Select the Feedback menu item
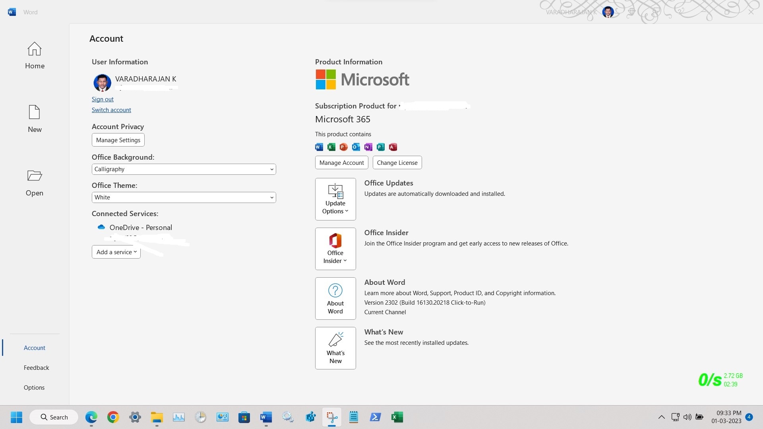Viewport: 763px width, 429px height. click(36, 367)
